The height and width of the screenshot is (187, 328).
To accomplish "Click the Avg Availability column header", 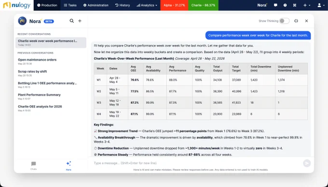I will [x=155, y=68].
